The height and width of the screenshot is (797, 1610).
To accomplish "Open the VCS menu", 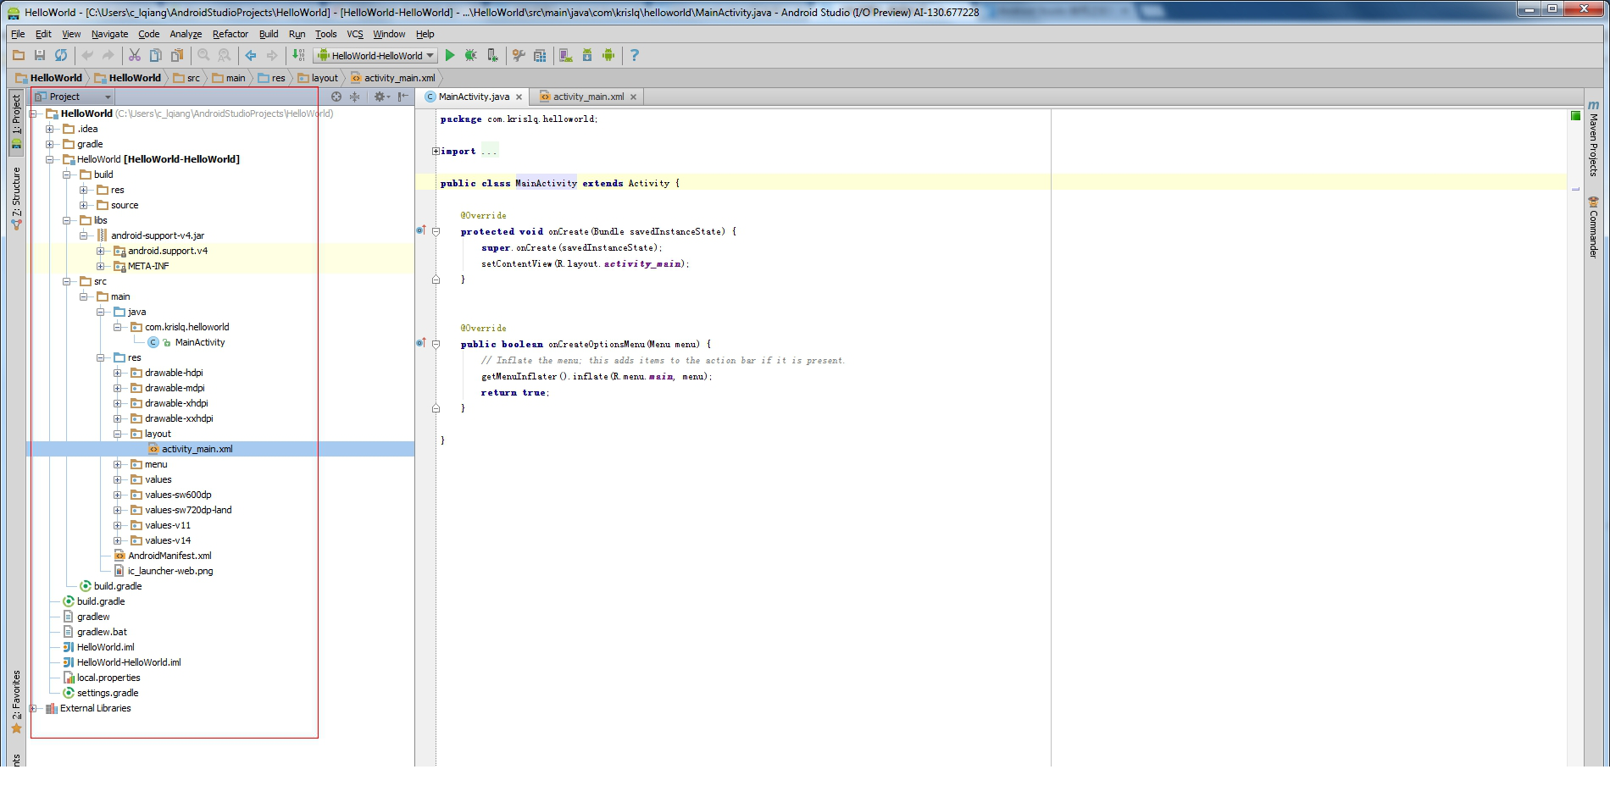I will [355, 34].
